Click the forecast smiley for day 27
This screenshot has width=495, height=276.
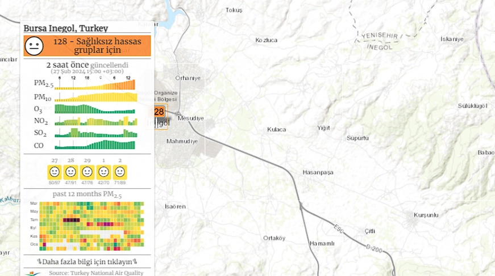pos(55,172)
